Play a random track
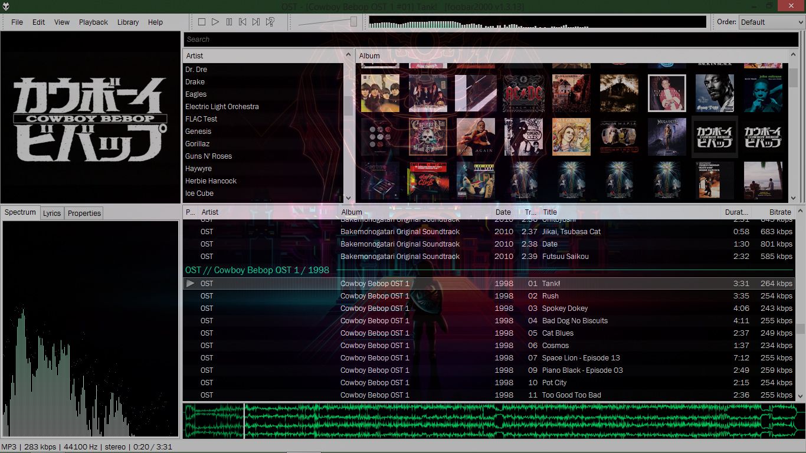 [x=270, y=22]
